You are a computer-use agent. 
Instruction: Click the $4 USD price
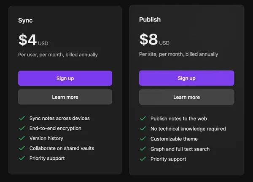click(x=33, y=40)
